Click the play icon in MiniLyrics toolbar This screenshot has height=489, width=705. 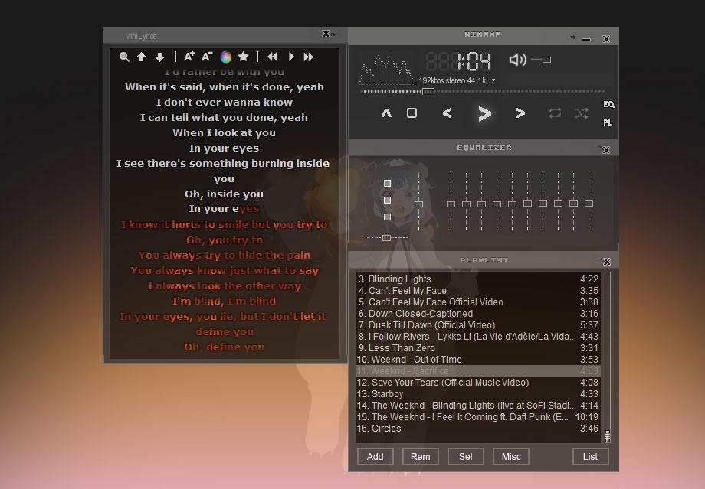291,57
